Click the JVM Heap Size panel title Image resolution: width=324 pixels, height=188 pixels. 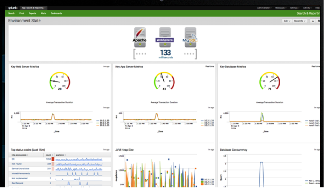click(x=125, y=150)
